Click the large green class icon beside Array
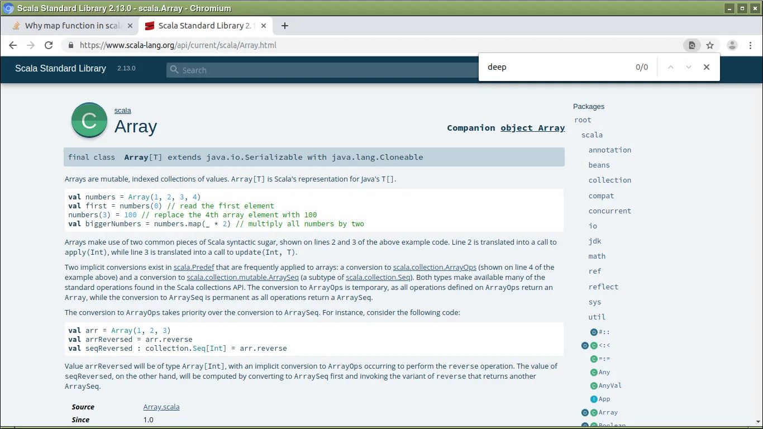Viewport: 763px width, 429px height. click(89, 120)
